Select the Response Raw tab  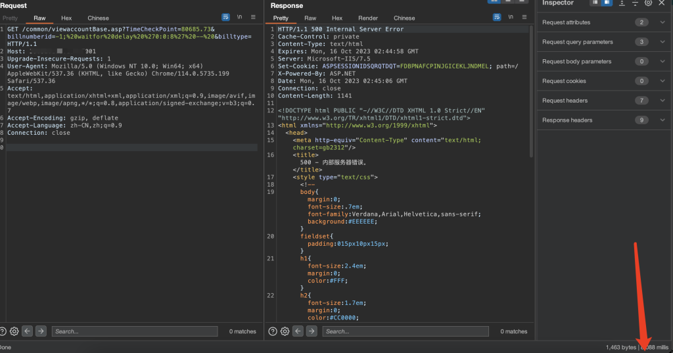[x=310, y=18]
